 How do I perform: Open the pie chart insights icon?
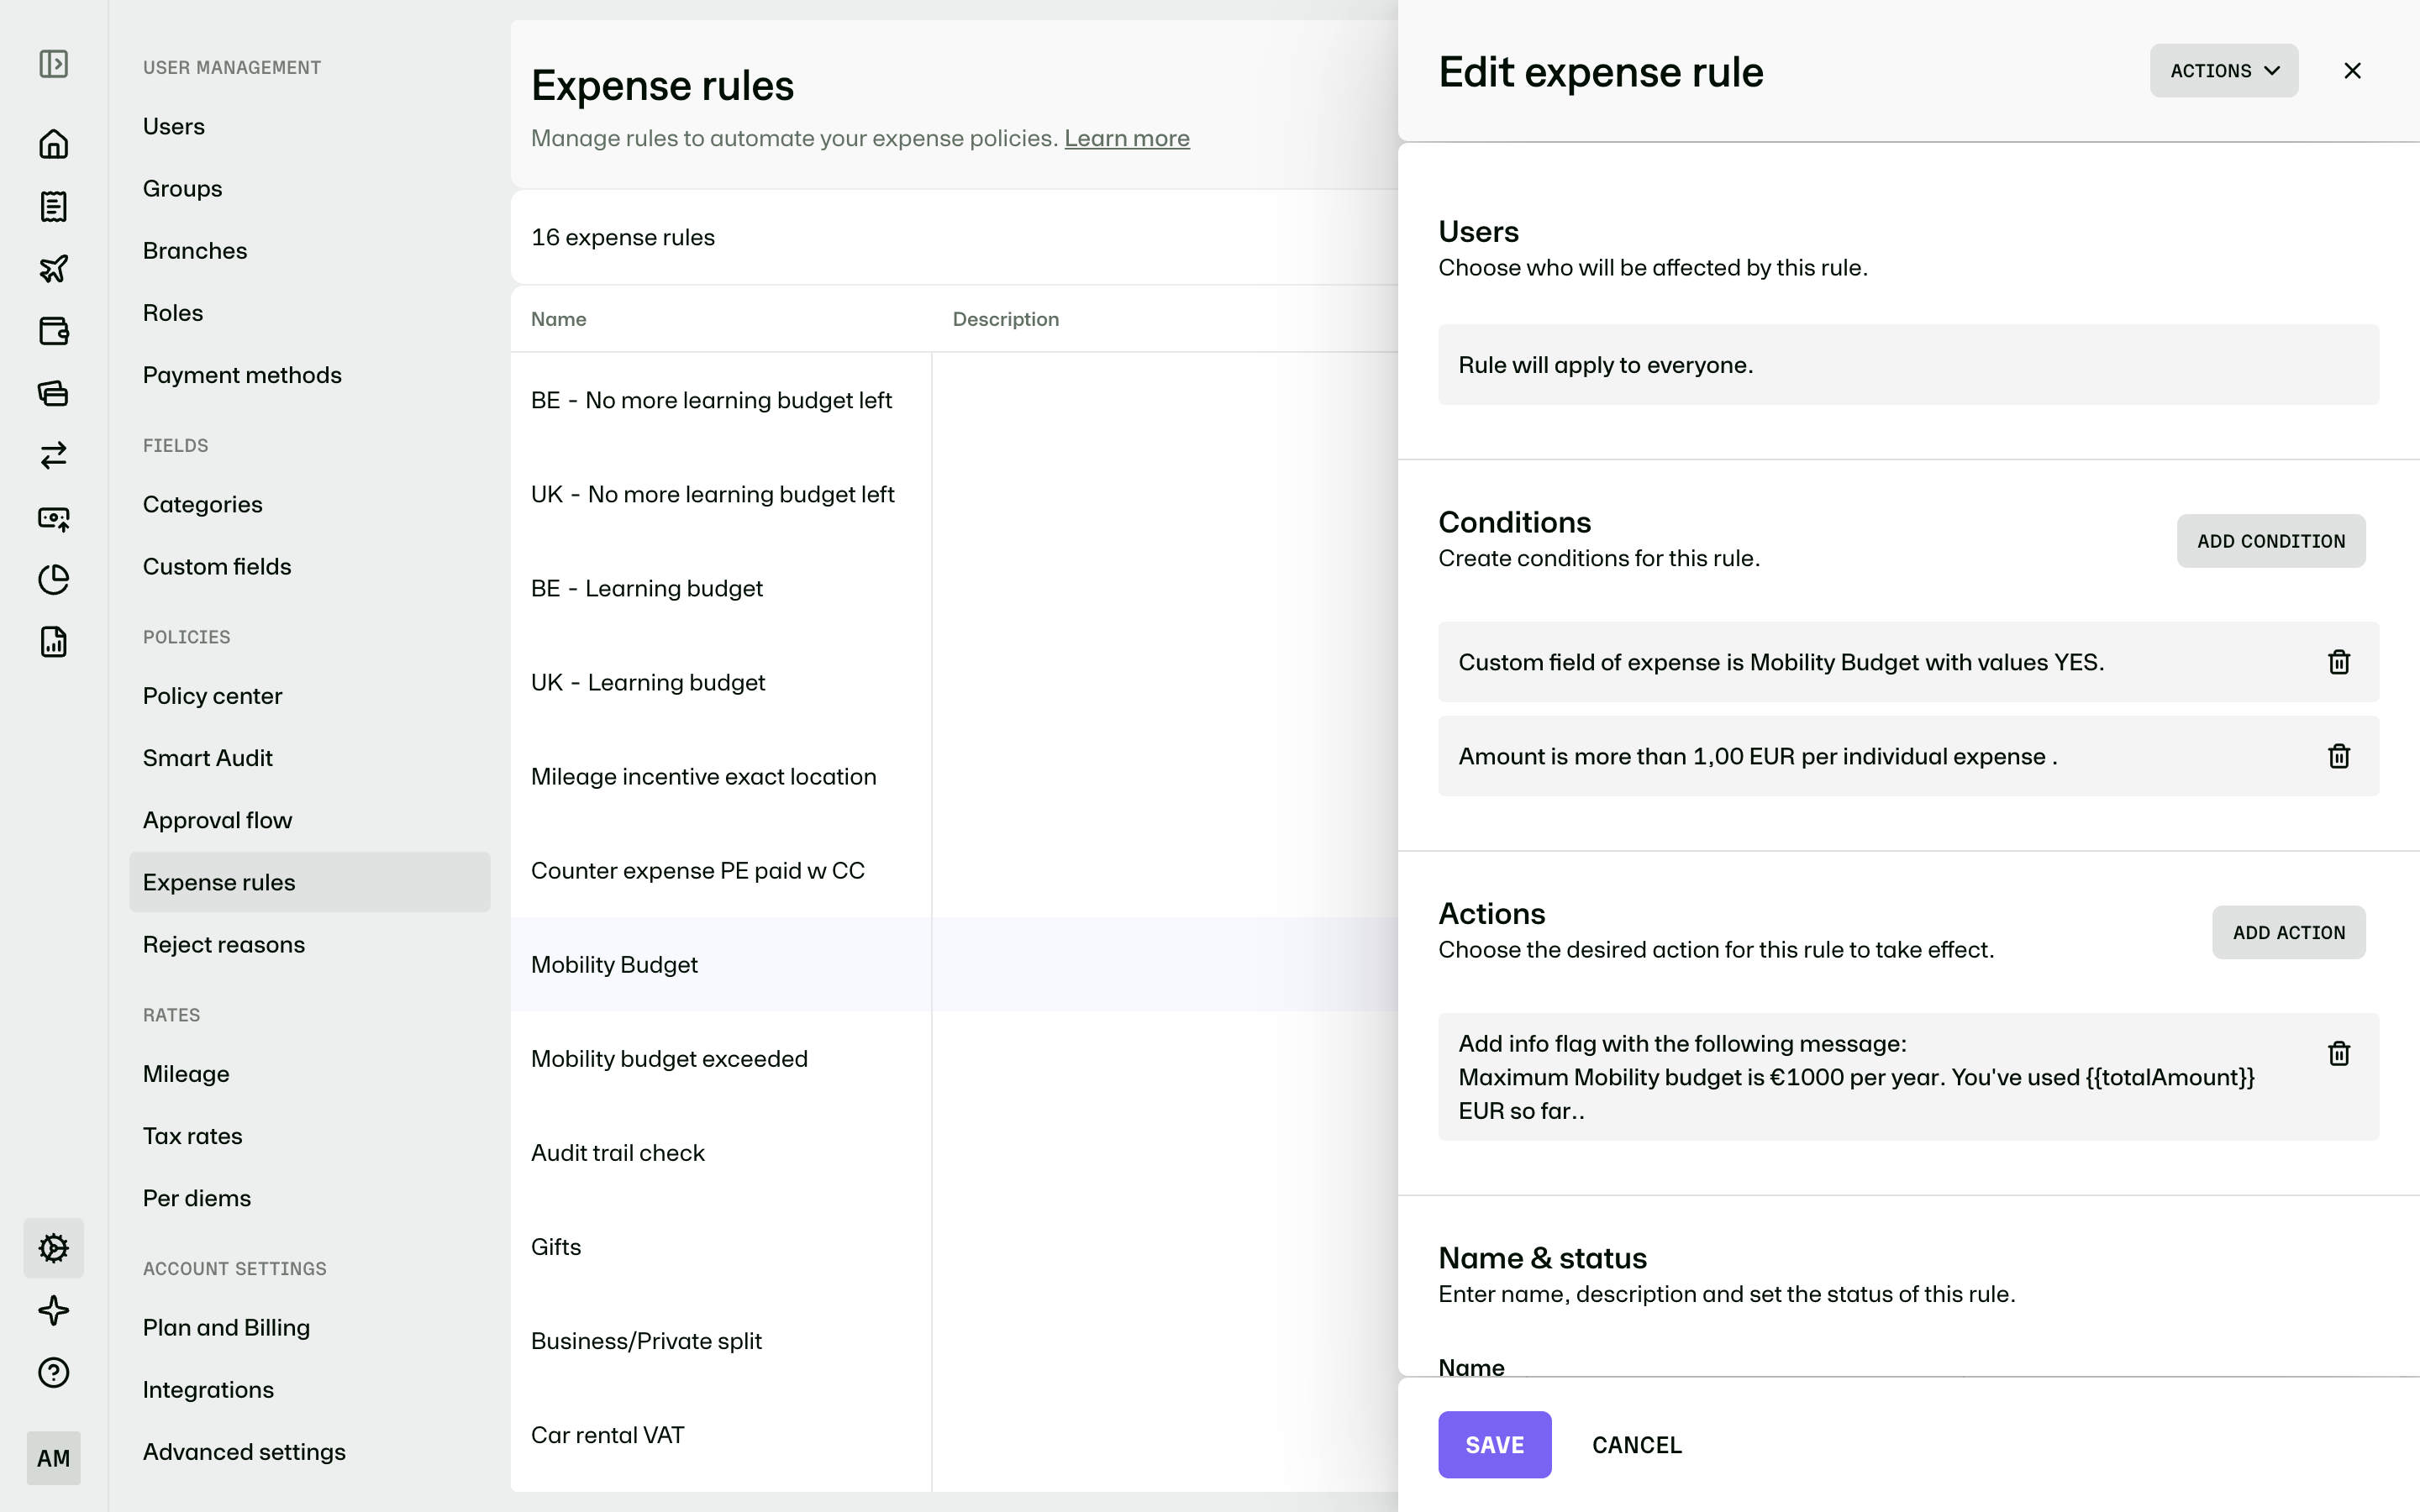[x=54, y=580]
